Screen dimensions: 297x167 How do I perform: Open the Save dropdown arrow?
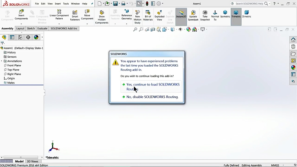[119, 3]
